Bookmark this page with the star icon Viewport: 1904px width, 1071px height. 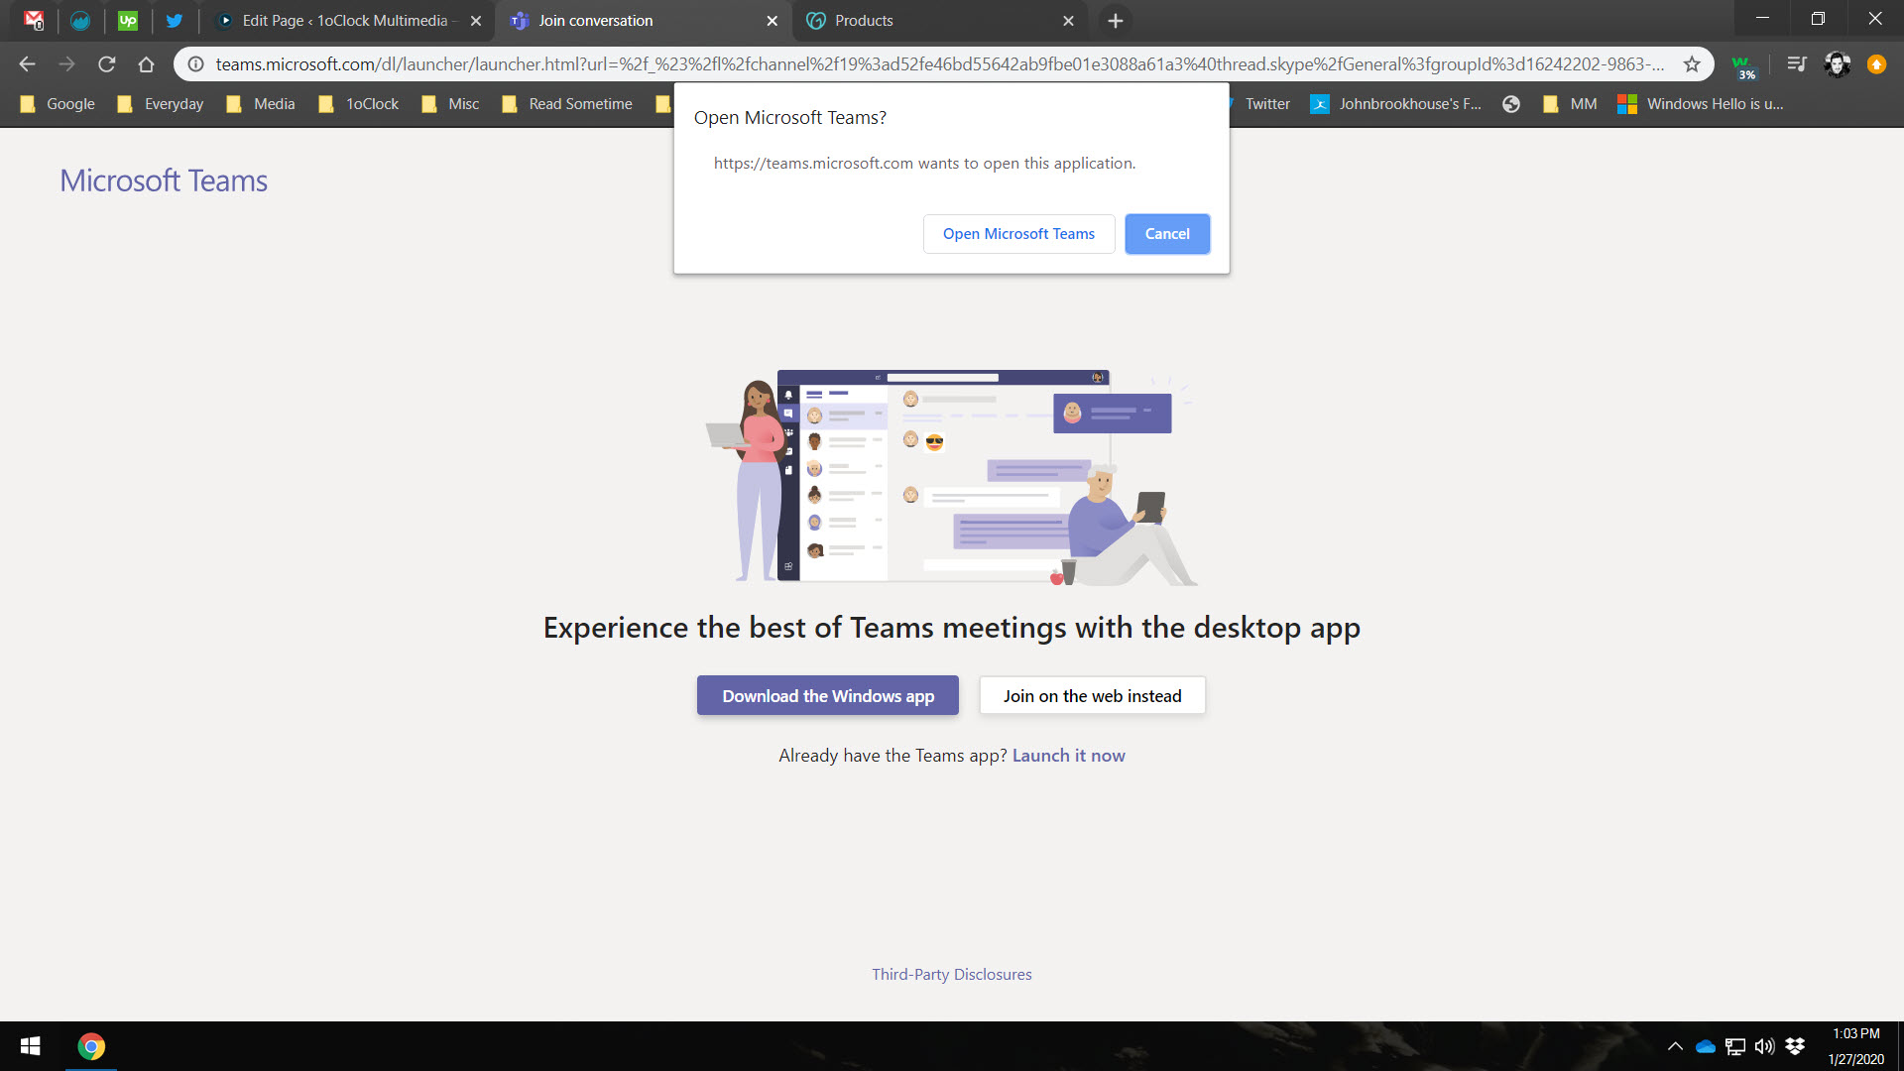(1692, 64)
